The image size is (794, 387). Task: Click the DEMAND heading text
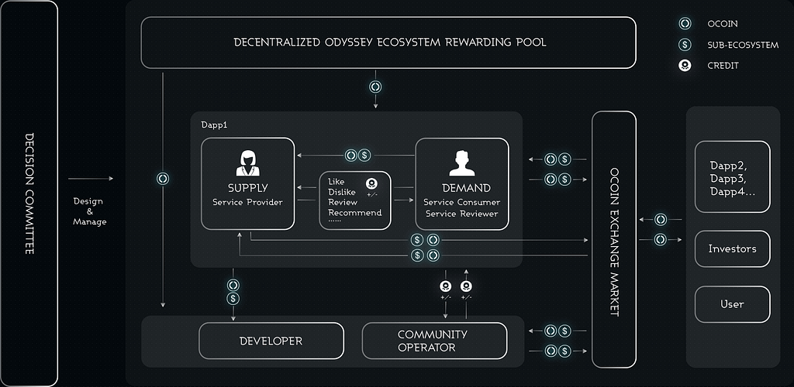466,188
